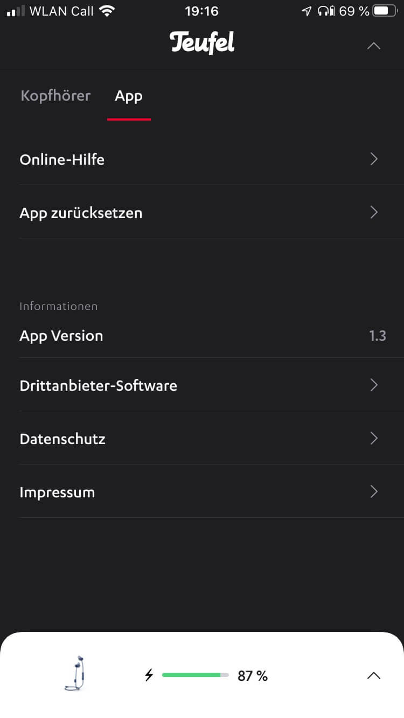
Task: Switch to the Kopfhörer tab
Action: click(55, 96)
